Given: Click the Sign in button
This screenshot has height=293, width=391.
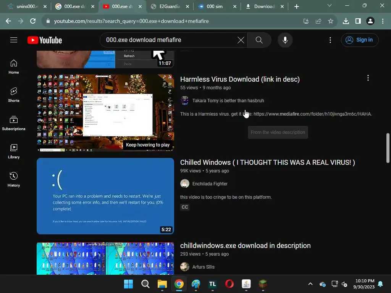Looking at the screenshot, I should pos(360,40).
